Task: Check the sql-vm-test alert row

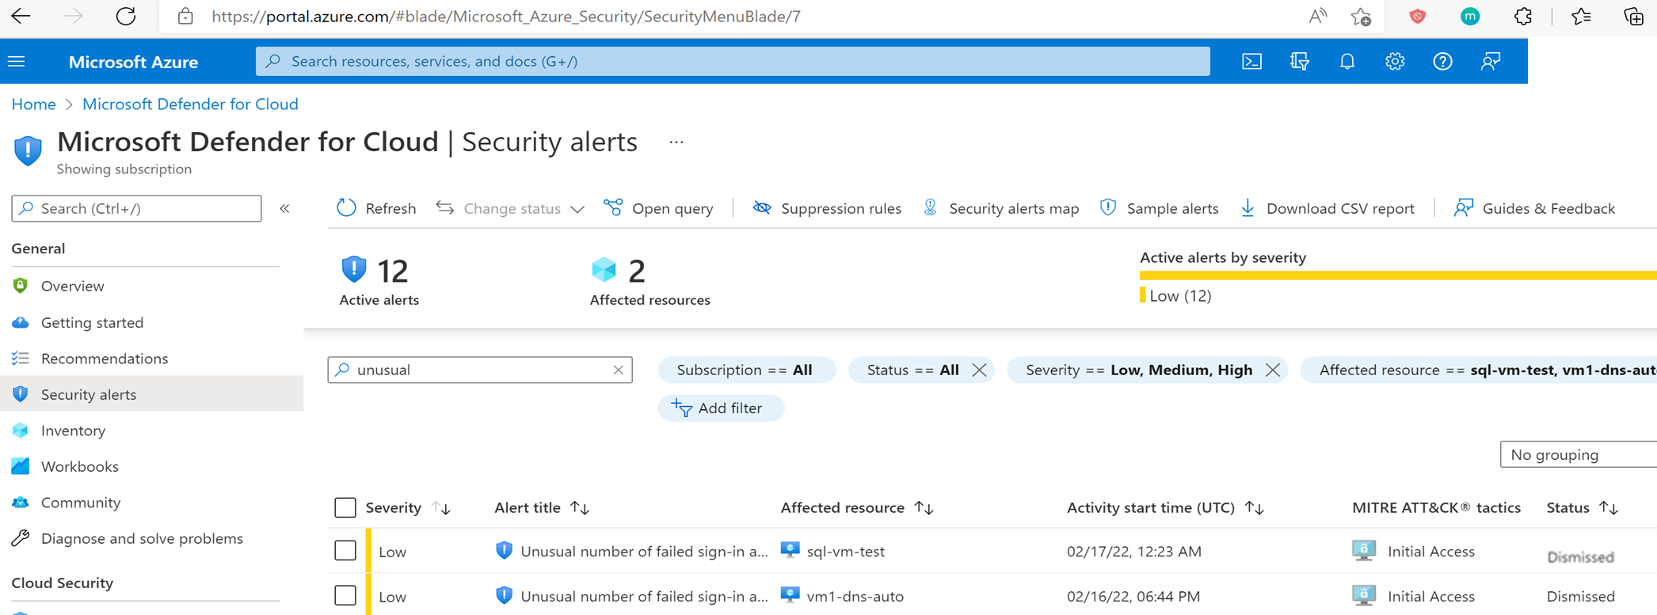Action: (345, 551)
